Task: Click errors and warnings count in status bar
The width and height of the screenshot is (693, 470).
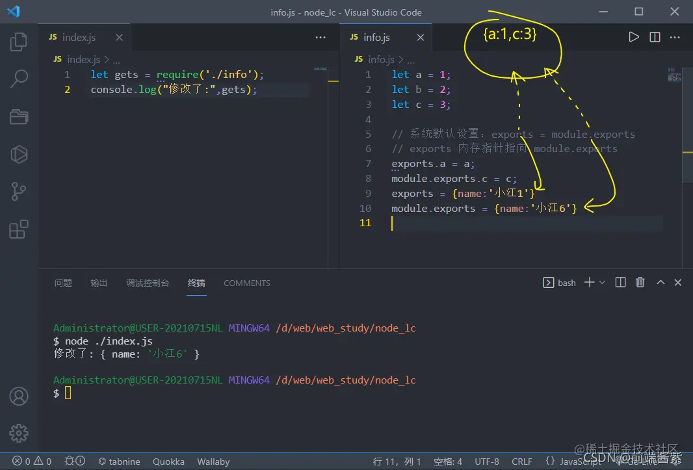Action: 32,461
